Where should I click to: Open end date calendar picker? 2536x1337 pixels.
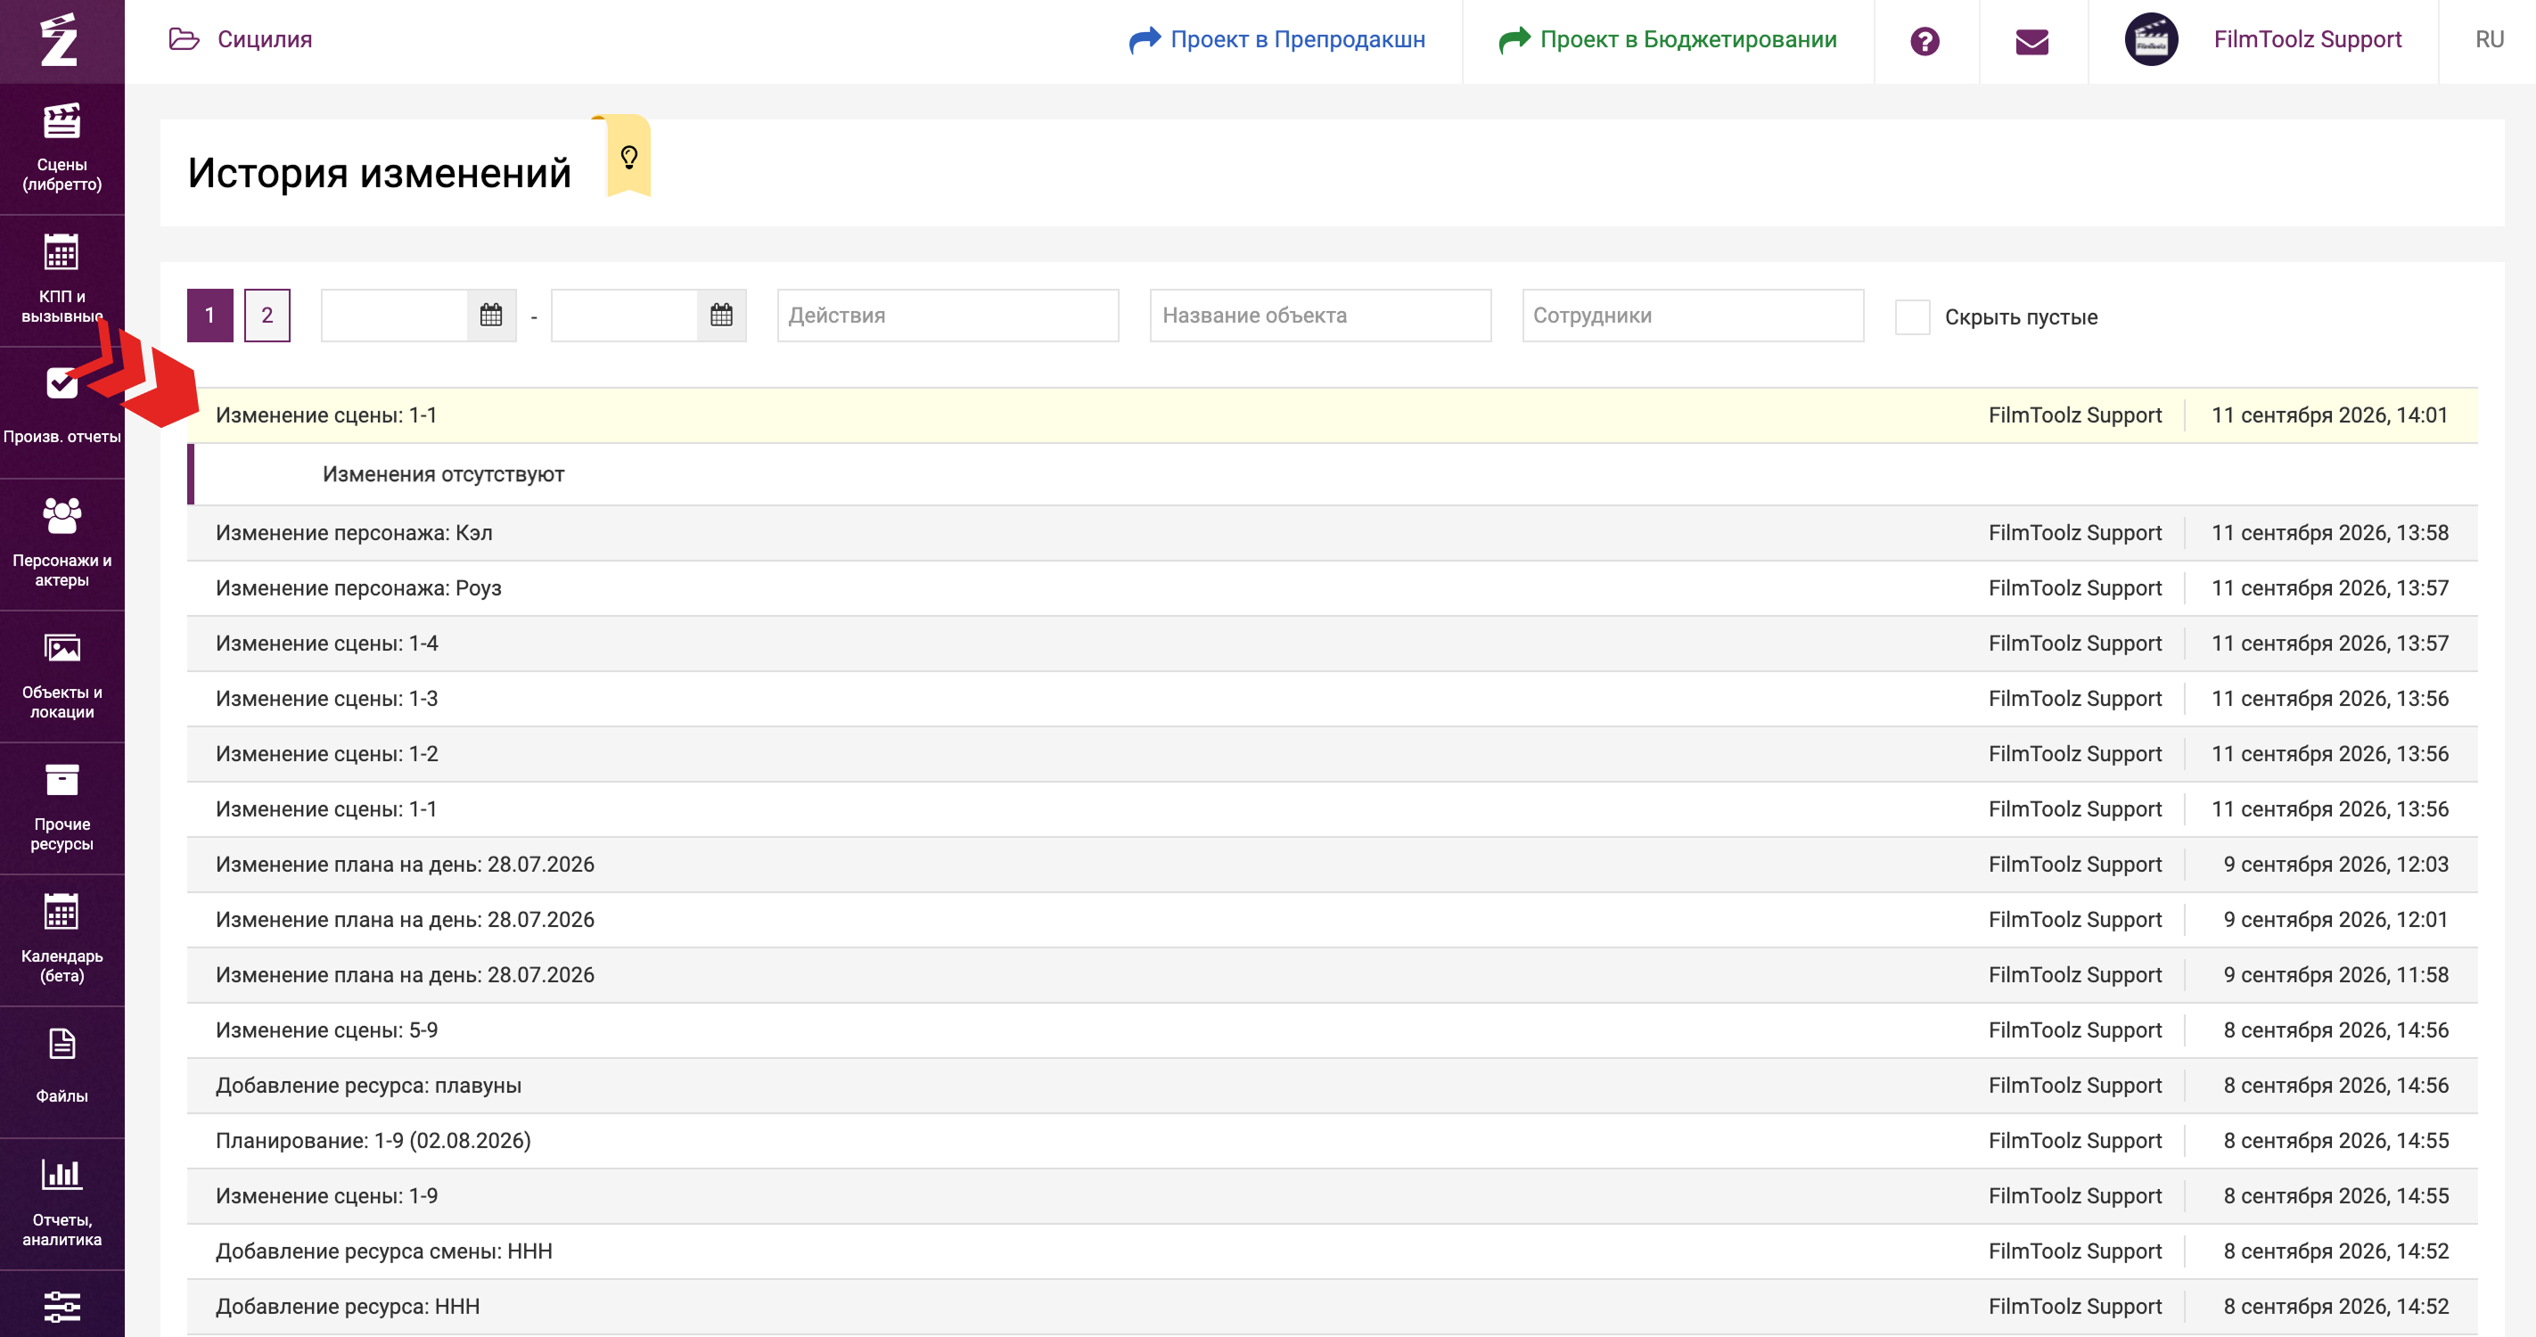pyautogui.click(x=722, y=315)
